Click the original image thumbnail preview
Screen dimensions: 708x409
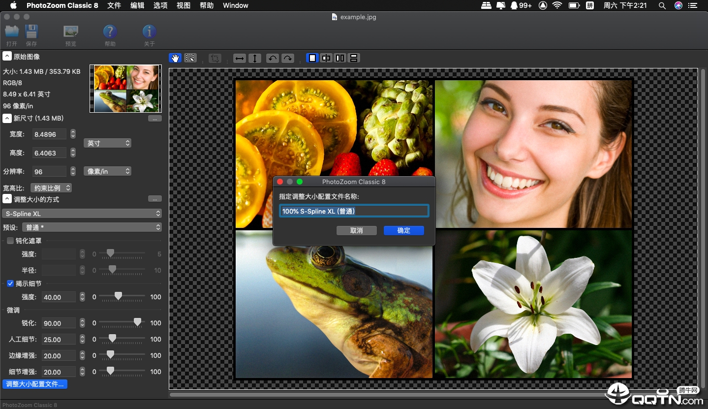pyautogui.click(x=125, y=89)
